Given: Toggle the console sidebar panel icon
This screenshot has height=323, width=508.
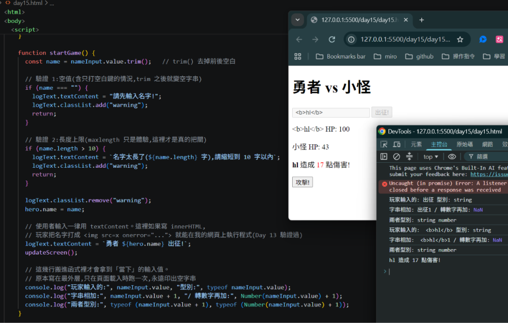Looking at the screenshot, I should click(x=384, y=156).
